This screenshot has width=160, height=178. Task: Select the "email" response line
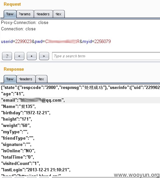point(33,100)
